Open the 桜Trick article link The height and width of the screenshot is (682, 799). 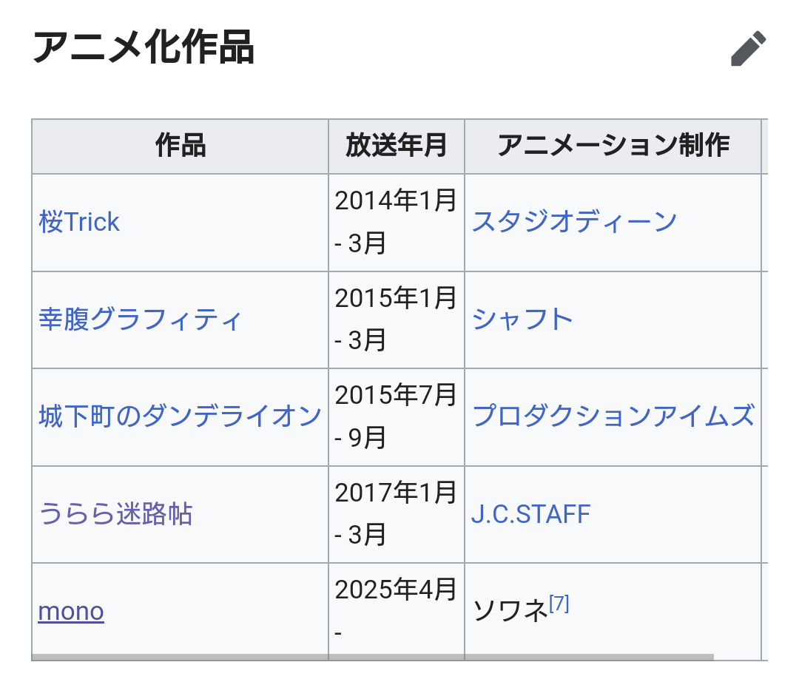(x=79, y=222)
